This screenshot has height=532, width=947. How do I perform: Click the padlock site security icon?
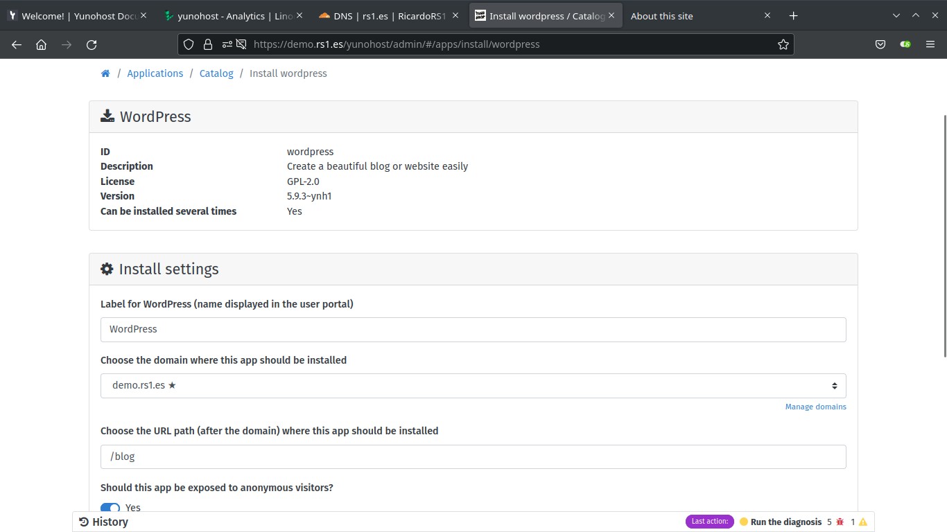pyautogui.click(x=207, y=44)
